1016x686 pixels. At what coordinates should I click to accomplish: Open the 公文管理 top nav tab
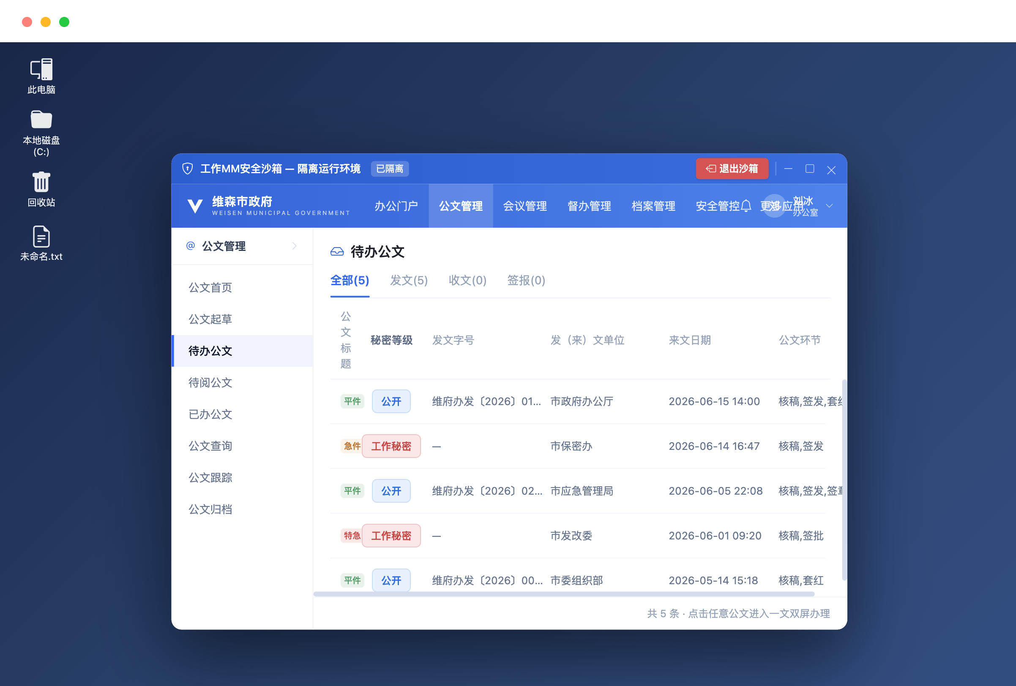[x=461, y=206]
